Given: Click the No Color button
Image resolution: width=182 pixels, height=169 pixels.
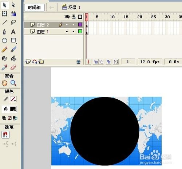Looking at the screenshot, I should tap(9, 118).
